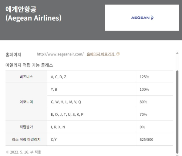Select the 비즈니스 row header

point(26,77)
